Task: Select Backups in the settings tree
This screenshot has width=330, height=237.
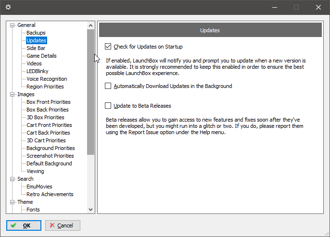Action: pyautogui.click(x=36, y=33)
